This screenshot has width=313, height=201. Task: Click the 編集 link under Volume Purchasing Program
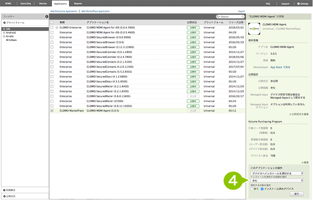tap(305, 162)
